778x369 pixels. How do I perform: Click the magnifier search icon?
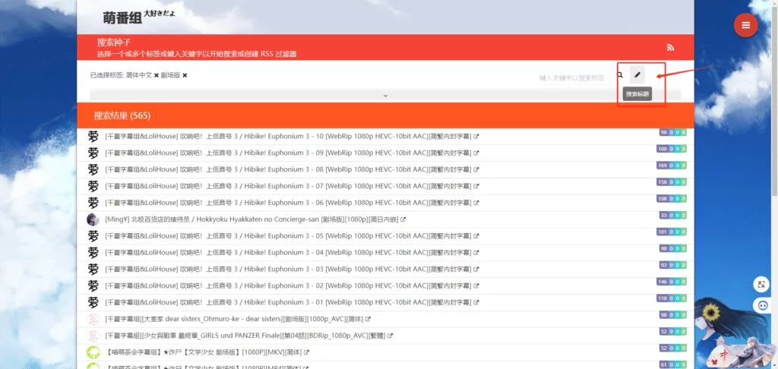620,75
